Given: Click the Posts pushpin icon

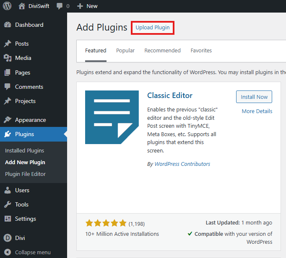Looking at the screenshot, I should pyautogui.click(x=8, y=44).
